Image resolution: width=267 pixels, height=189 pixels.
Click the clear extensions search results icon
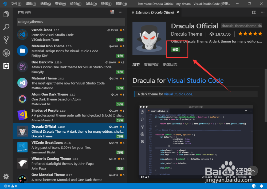tap(112, 12)
